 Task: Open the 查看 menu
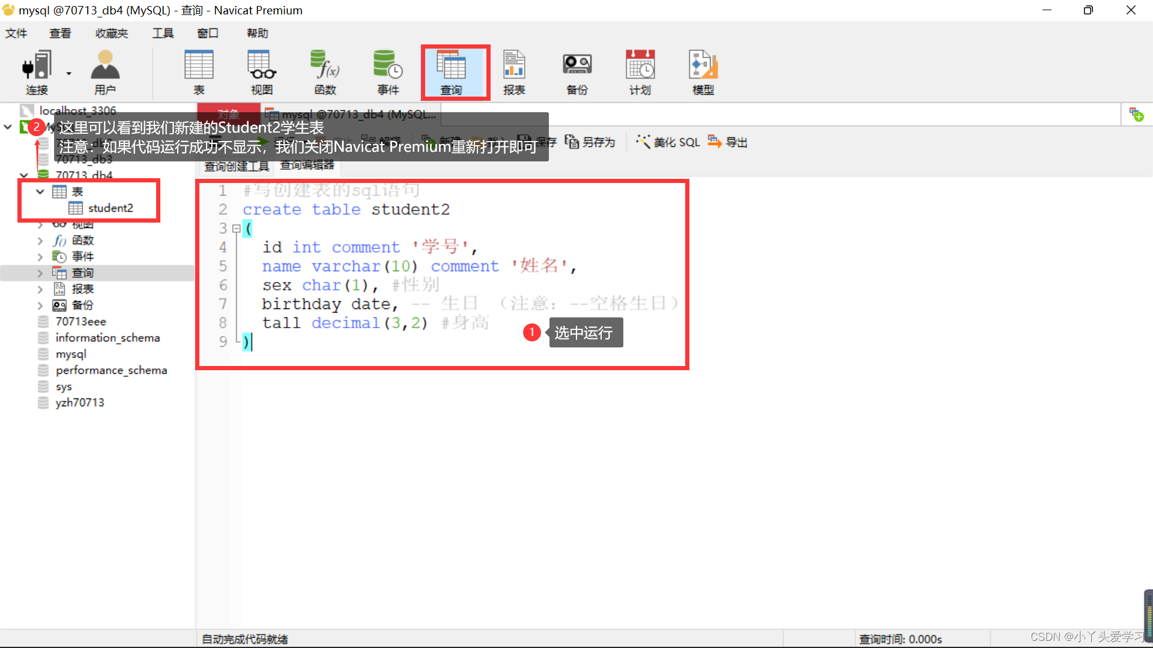[x=60, y=33]
